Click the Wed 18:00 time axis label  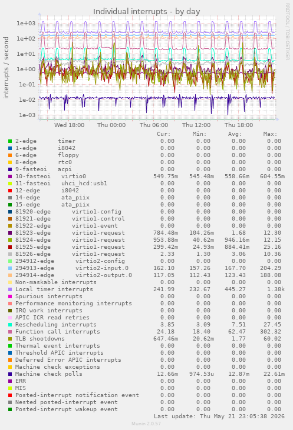coord(69,125)
